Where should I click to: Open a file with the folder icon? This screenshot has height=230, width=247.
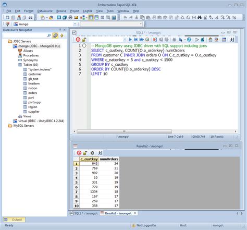pos(51,17)
